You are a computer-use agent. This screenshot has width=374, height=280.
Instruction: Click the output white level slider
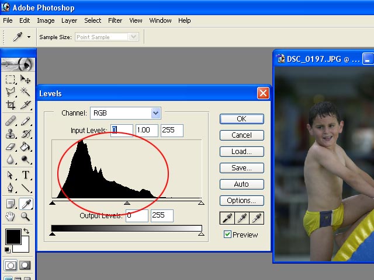(201, 234)
